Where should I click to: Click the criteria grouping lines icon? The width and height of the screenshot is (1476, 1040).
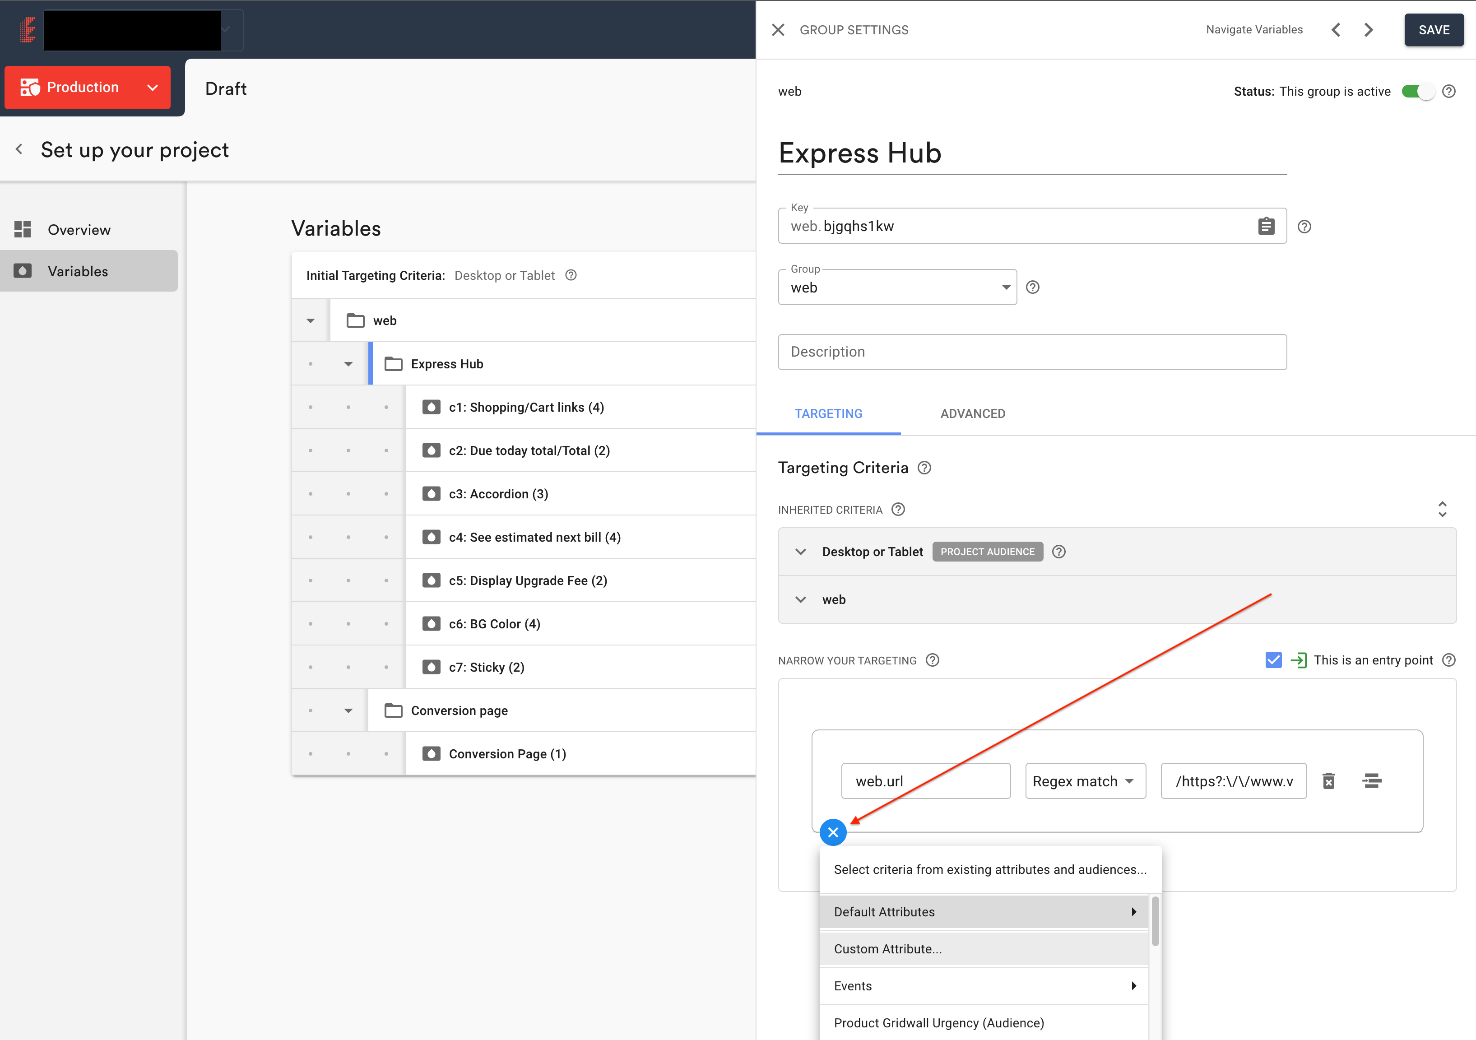[x=1372, y=781]
